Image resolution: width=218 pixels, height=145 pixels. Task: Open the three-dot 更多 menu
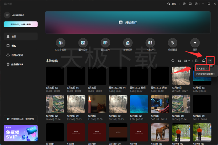pos(210,60)
